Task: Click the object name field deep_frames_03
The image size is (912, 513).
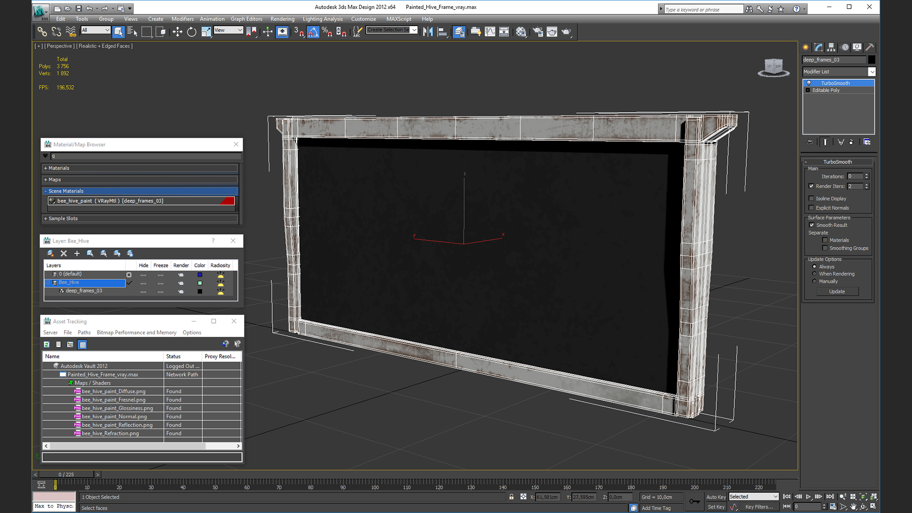Action: 834,60
